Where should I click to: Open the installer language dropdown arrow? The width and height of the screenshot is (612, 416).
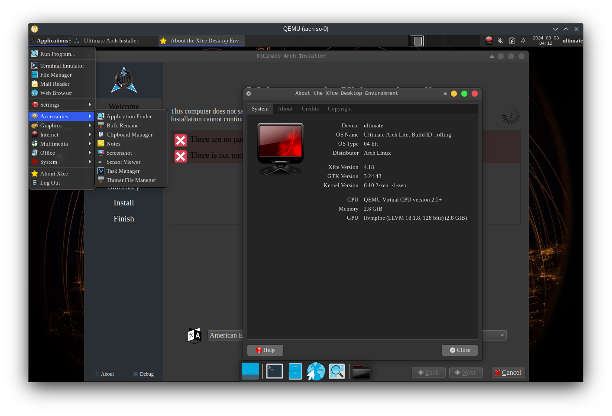click(x=502, y=335)
